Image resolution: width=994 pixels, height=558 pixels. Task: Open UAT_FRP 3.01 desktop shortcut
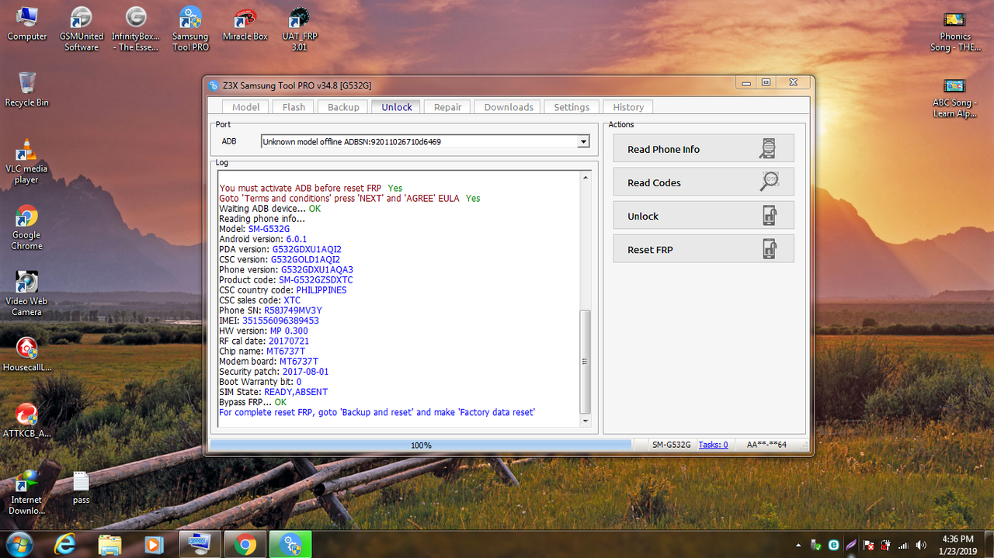tap(299, 29)
